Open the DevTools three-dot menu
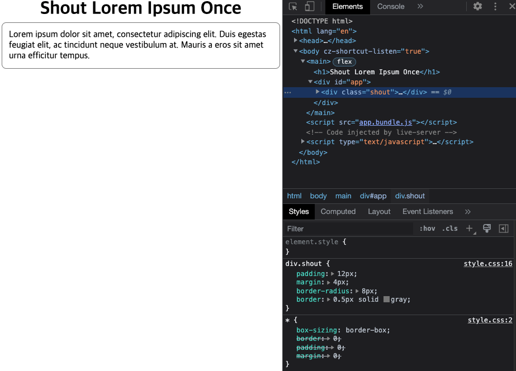The width and height of the screenshot is (516, 371). click(x=495, y=6)
